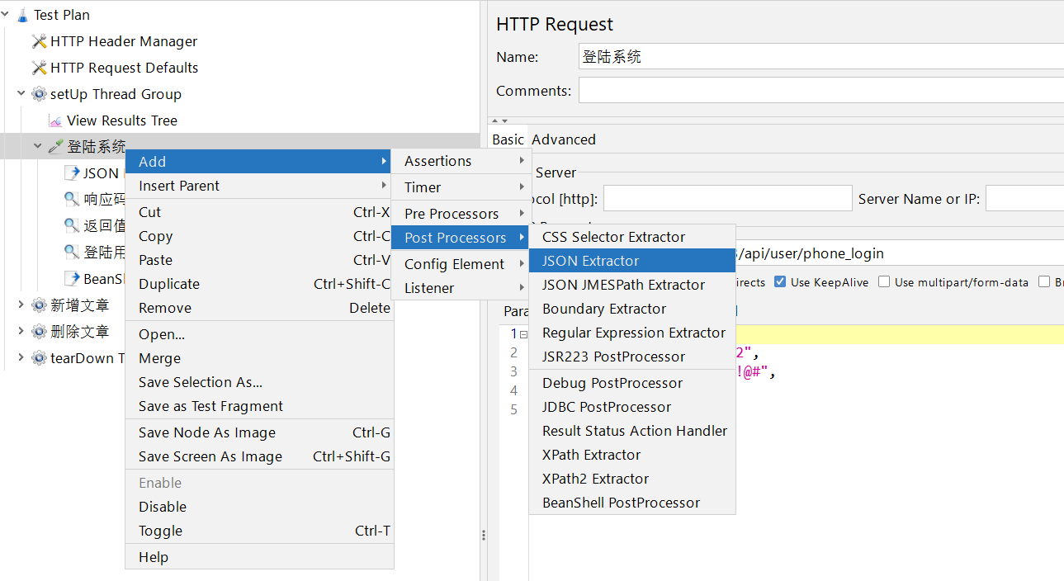Click the 删除文章 thread group gear icon
Viewport: 1064px width, 581px height.
[x=39, y=332]
